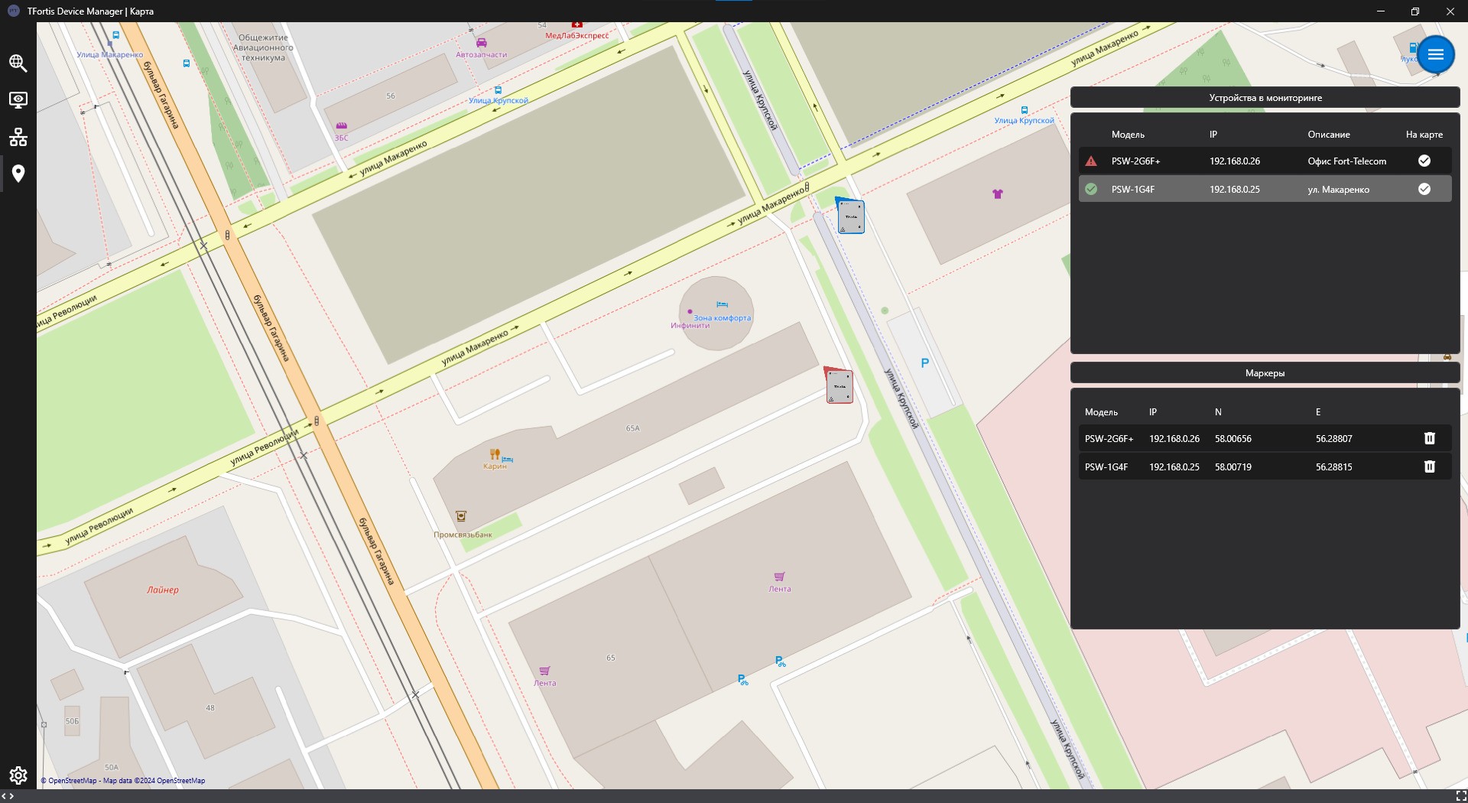Image resolution: width=1468 pixels, height=803 pixels.
Task: Collapse the 'Устройства в мониторинге' panel header
Action: (x=1265, y=97)
